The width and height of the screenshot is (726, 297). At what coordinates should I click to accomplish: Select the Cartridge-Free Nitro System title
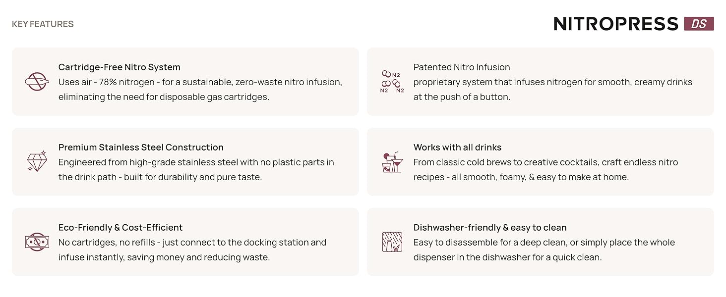[x=120, y=67]
